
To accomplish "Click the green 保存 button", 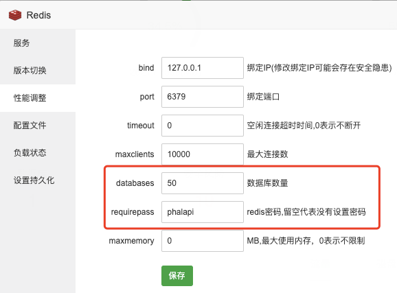I will point(177,276).
